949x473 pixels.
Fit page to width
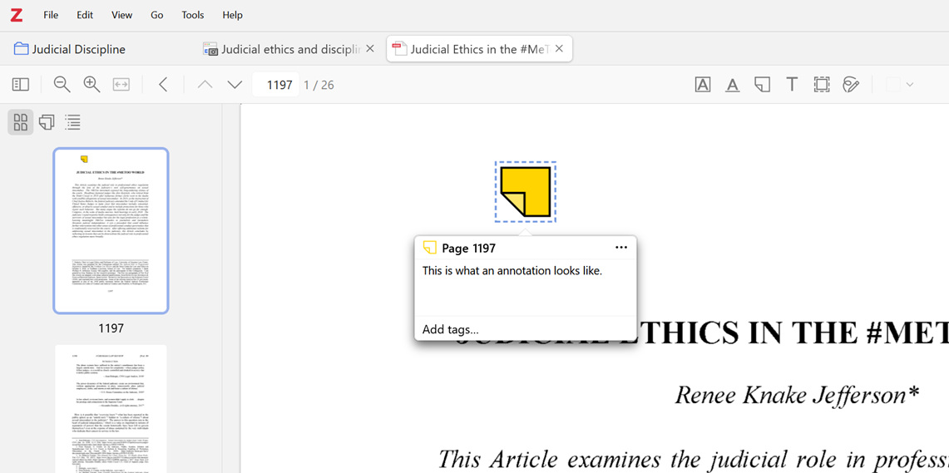pos(121,85)
